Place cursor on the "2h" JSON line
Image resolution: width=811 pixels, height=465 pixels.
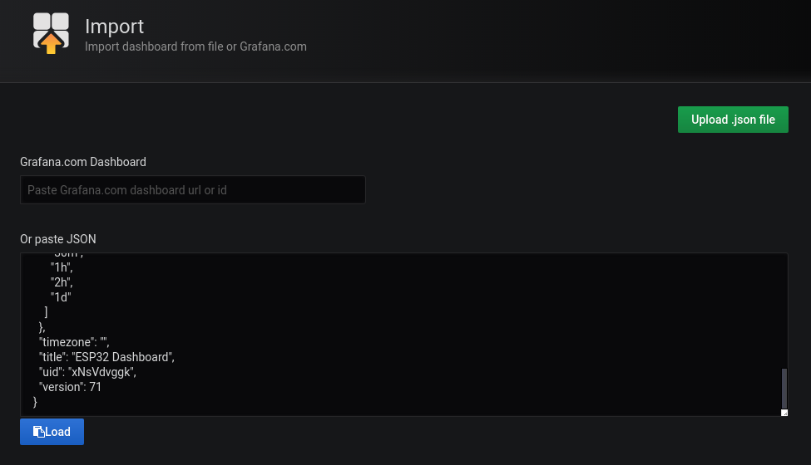pos(62,282)
